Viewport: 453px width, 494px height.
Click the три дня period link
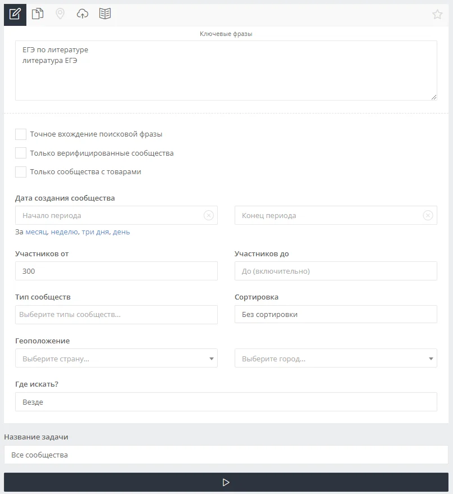pos(95,232)
